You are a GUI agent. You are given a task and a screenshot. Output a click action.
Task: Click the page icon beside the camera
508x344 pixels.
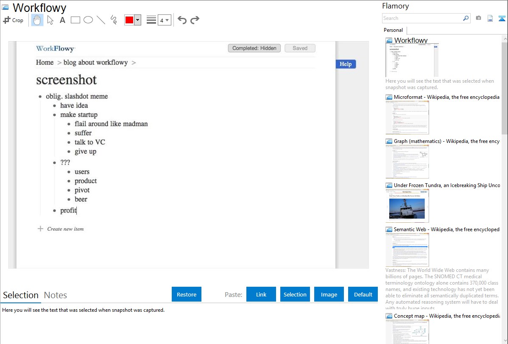(x=490, y=18)
